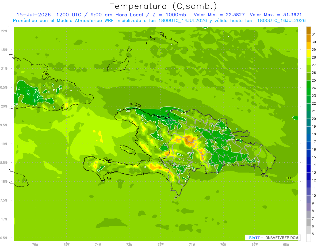The width and height of the screenshot is (321, 248).
Task: Click the colorbar label "20"
Action: (314, 119)
